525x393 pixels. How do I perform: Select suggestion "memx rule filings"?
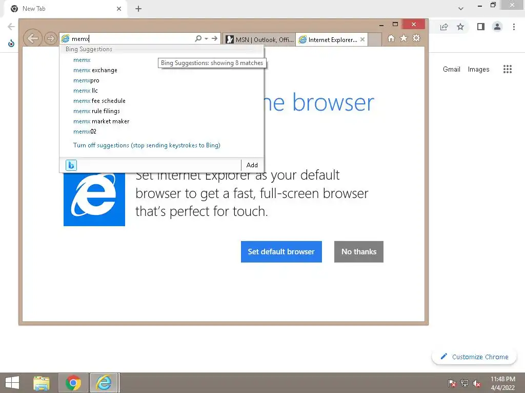(161, 111)
